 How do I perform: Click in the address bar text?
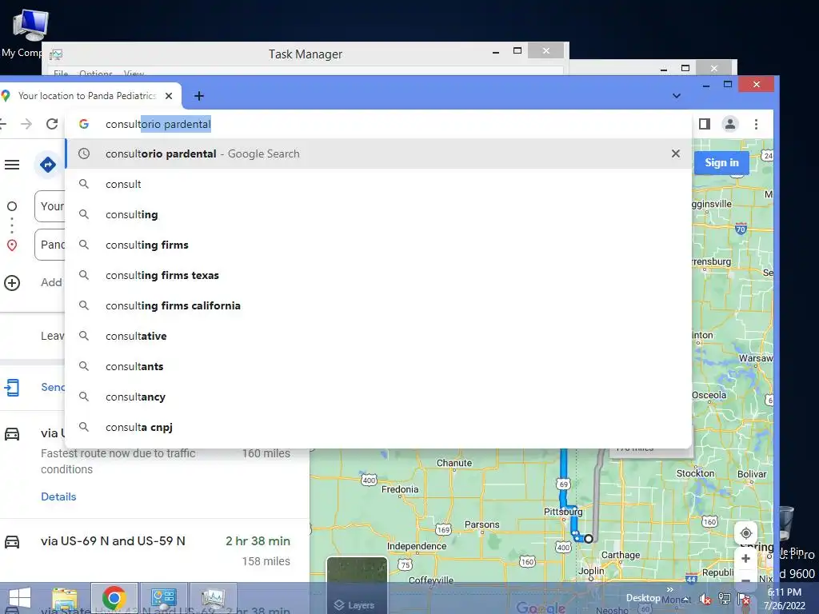(158, 124)
